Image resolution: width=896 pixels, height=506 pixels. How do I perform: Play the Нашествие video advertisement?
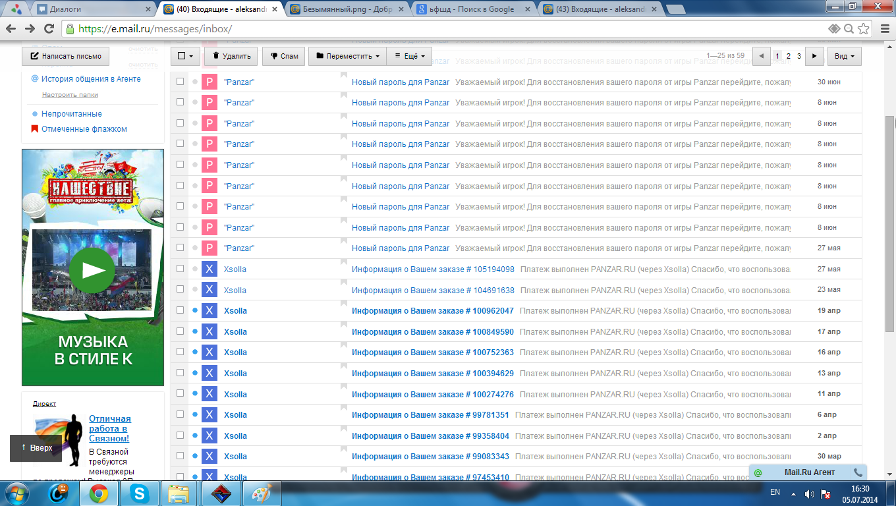92,270
